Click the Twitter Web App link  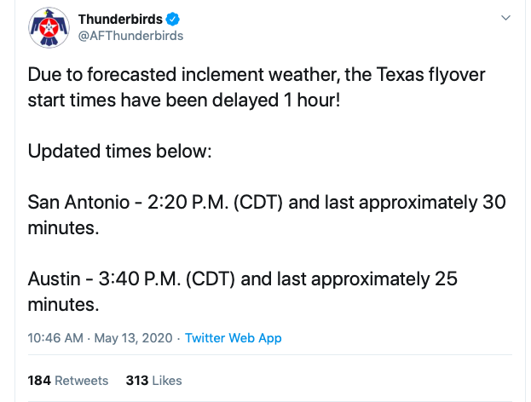pyautogui.click(x=233, y=338)
